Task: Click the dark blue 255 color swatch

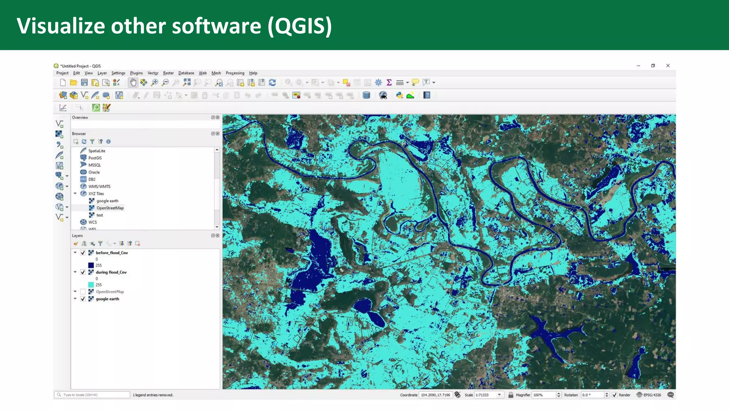Action: [91, 266]
